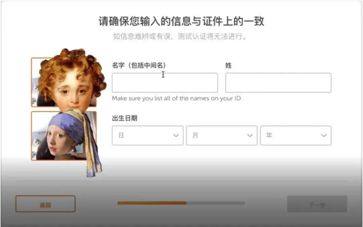Click the 出生日期 section label
This screenshot has height=227, width=363.
tap(125, 118)
